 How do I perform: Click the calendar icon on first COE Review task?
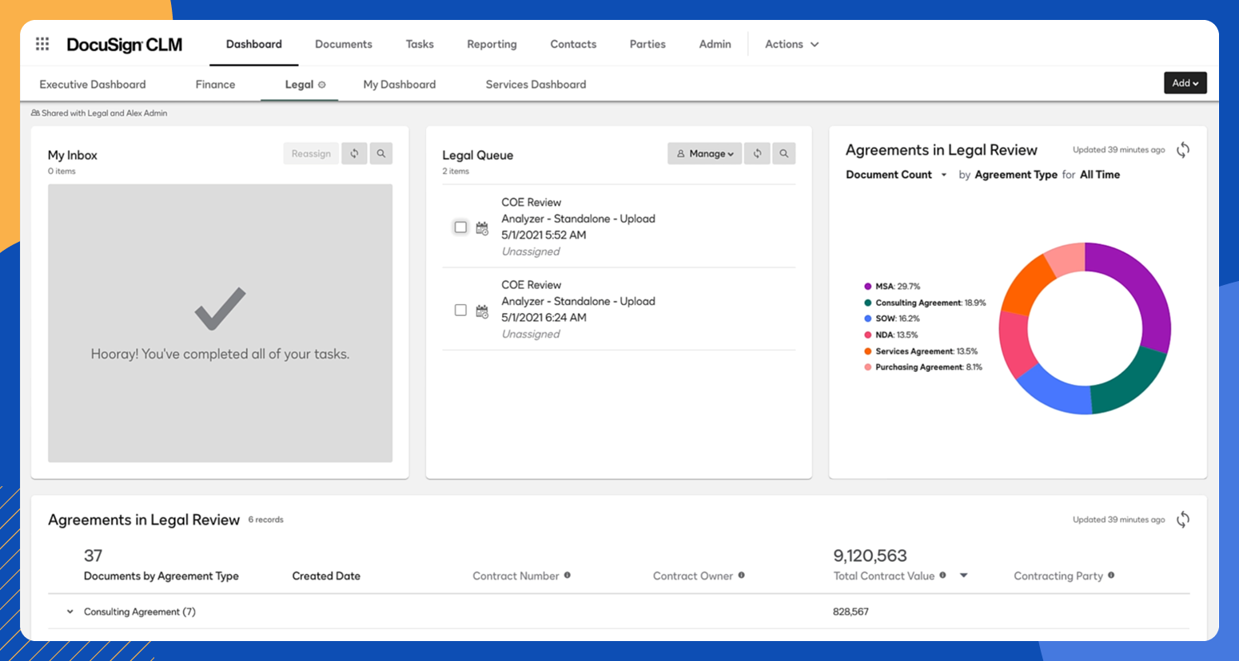click(x=481, y=227)
